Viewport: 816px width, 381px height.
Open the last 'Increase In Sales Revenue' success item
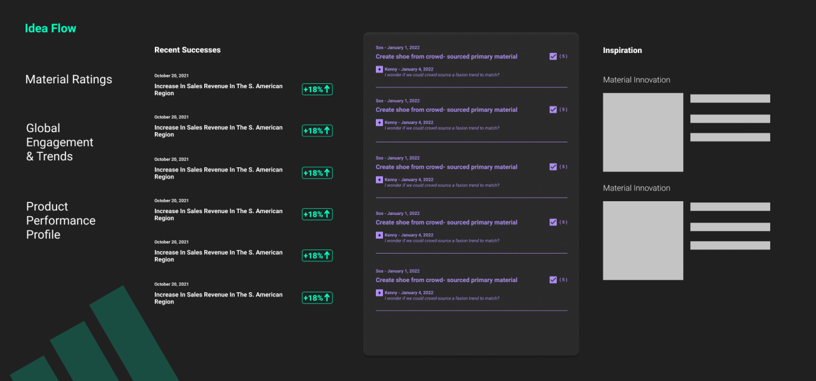[219, 298]
